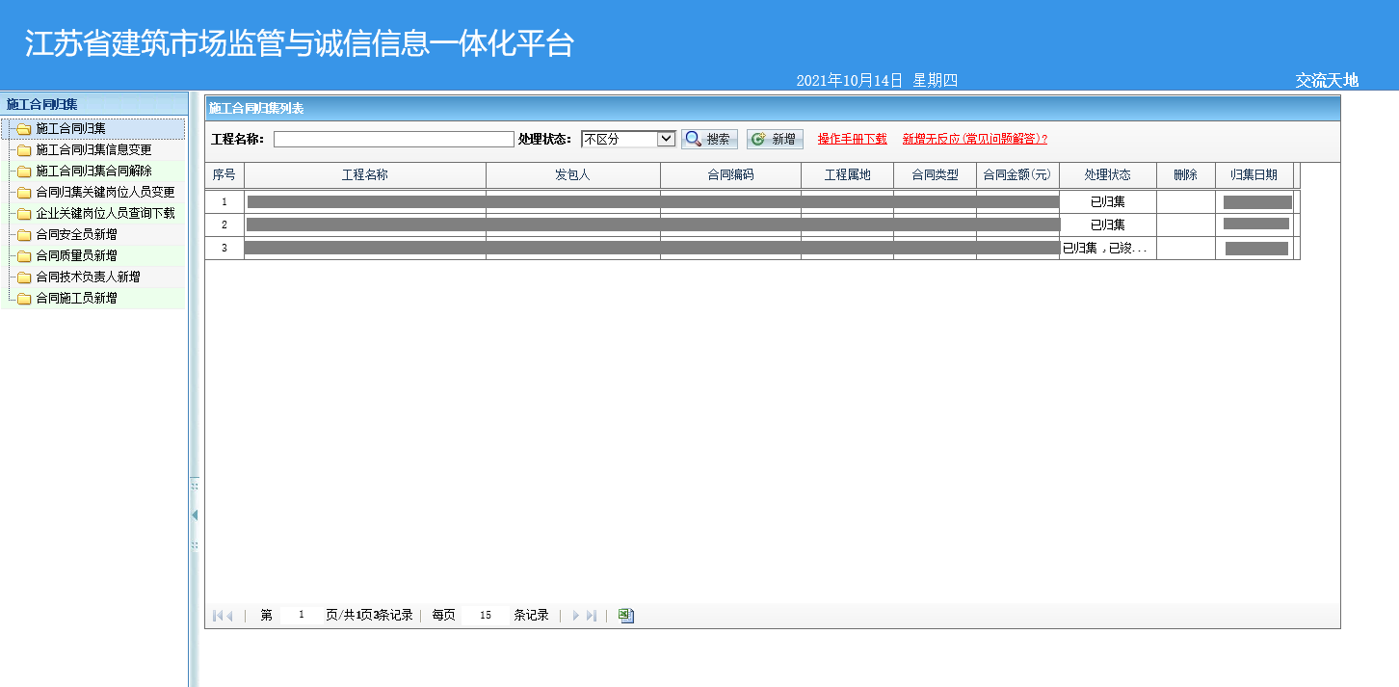Export records using the Excel icon

click(626, 616)
